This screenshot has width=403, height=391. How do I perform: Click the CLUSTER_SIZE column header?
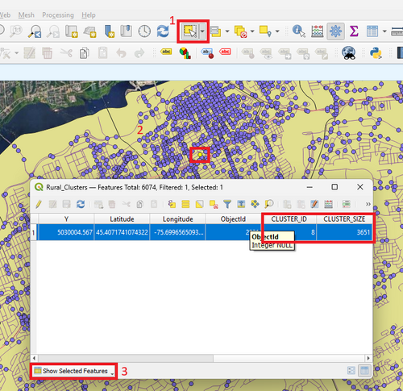point(344,219)
